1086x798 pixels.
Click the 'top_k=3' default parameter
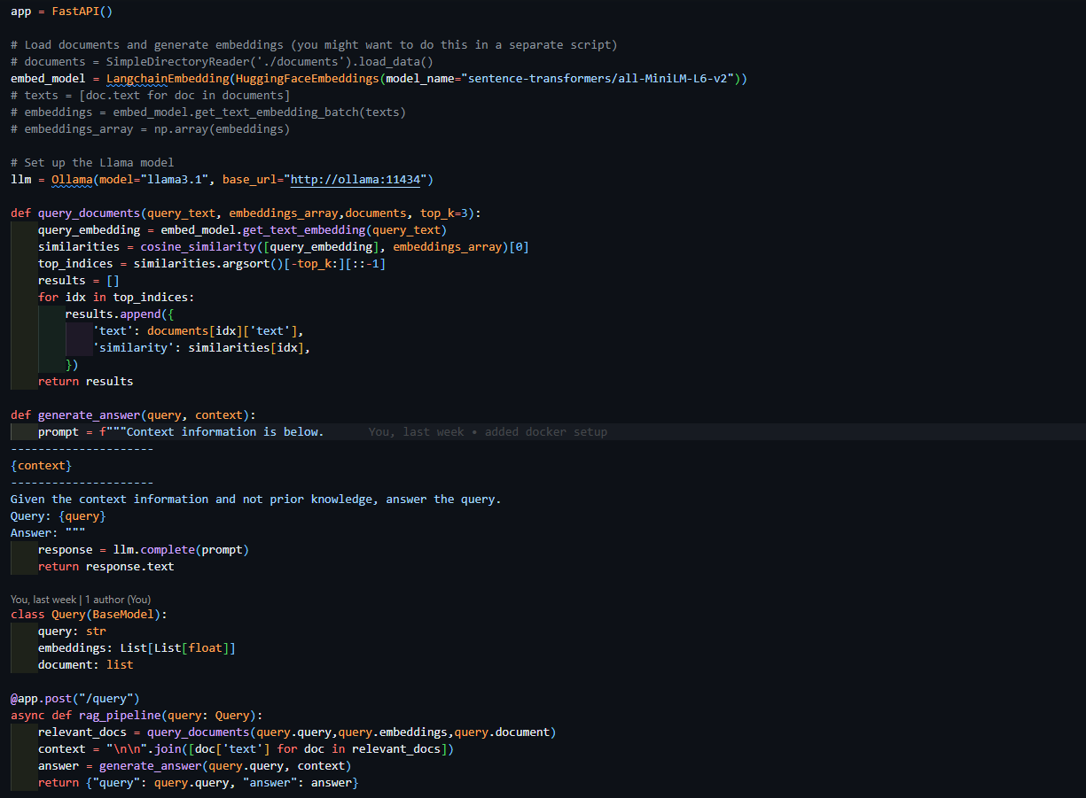tap(447, 213)
